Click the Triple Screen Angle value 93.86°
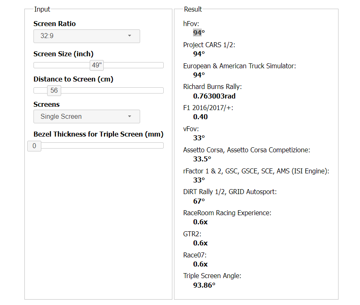Viewport: 360px width, 305px height. pos(204,285)
